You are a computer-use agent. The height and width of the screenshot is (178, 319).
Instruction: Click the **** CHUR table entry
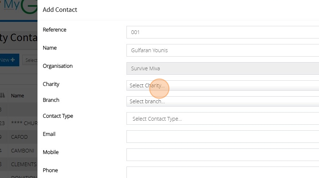click(x=24, y=123)
